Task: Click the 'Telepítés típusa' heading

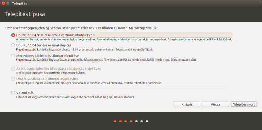Action: (25, 14)
